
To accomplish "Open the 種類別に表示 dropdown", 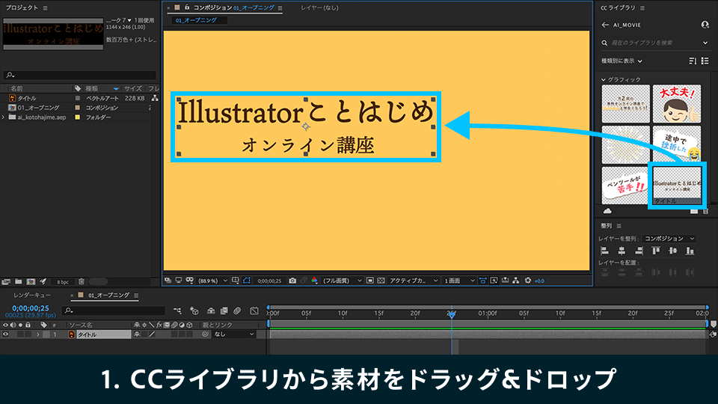I will click(622, 61).
